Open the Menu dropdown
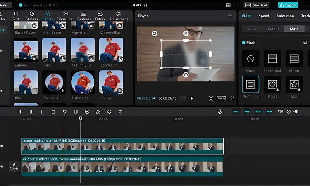Viewport: 310px width, 186px height. pos(5,5)
